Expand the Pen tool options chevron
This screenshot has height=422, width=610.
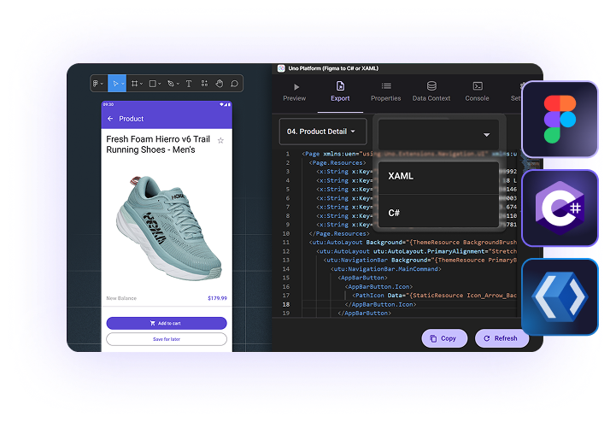[x=178, y=84]
